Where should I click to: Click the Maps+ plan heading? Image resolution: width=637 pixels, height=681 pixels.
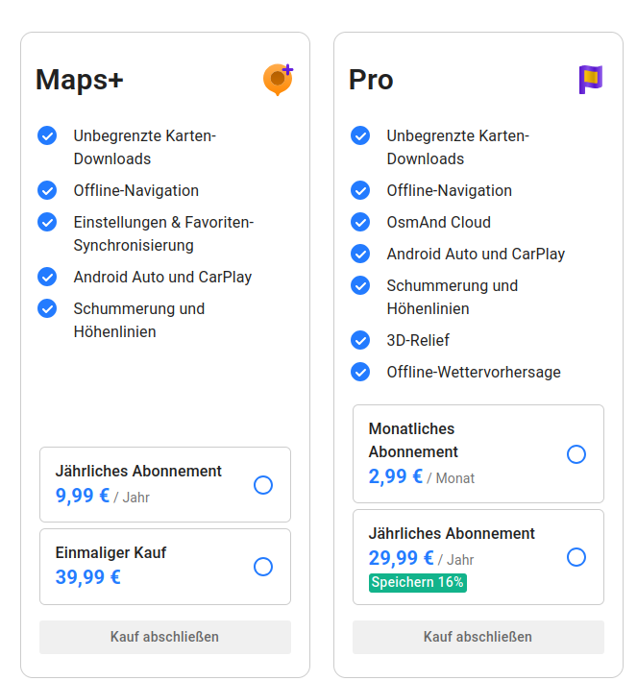point(80,80)
